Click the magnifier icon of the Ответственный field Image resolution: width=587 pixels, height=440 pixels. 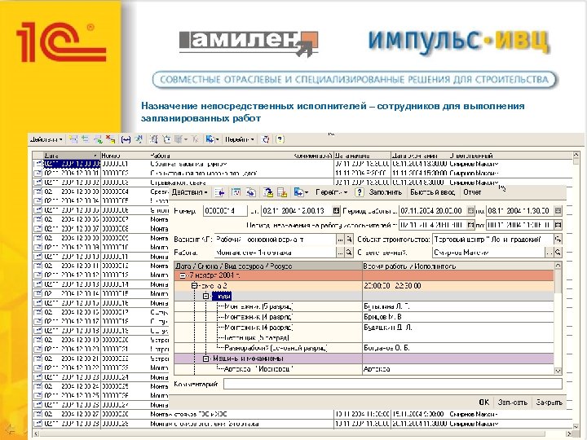558,253
